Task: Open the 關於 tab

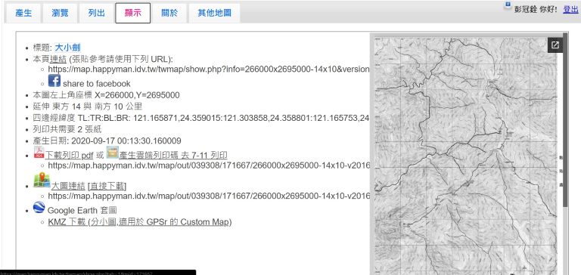Action: 169,14
